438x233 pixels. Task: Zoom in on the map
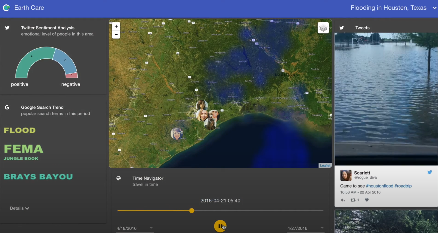[x=116, y=26]
